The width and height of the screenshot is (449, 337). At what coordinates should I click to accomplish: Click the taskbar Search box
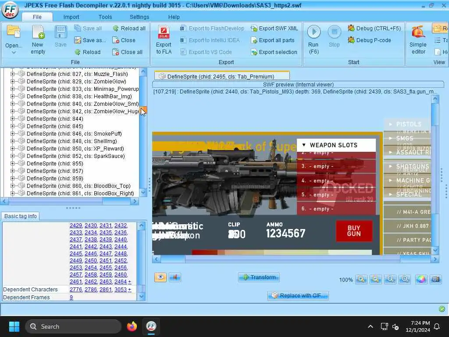(x=73, y=326)
